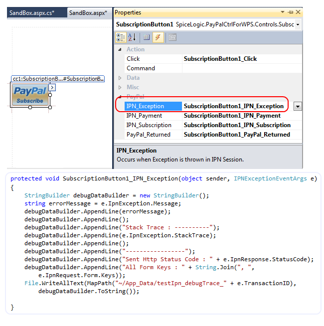Collapse the PayPal category
Image resolution: width=324 pixels, height=326 pixels.
click(x=120, y=97)
